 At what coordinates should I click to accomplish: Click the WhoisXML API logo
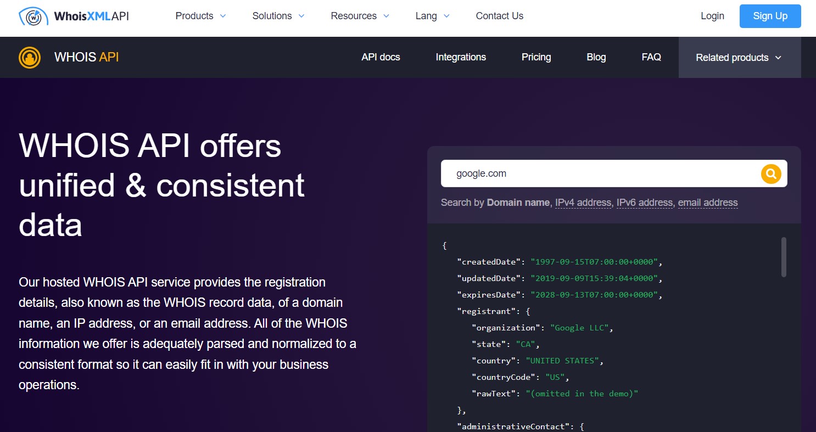click(x=74, y=16)
